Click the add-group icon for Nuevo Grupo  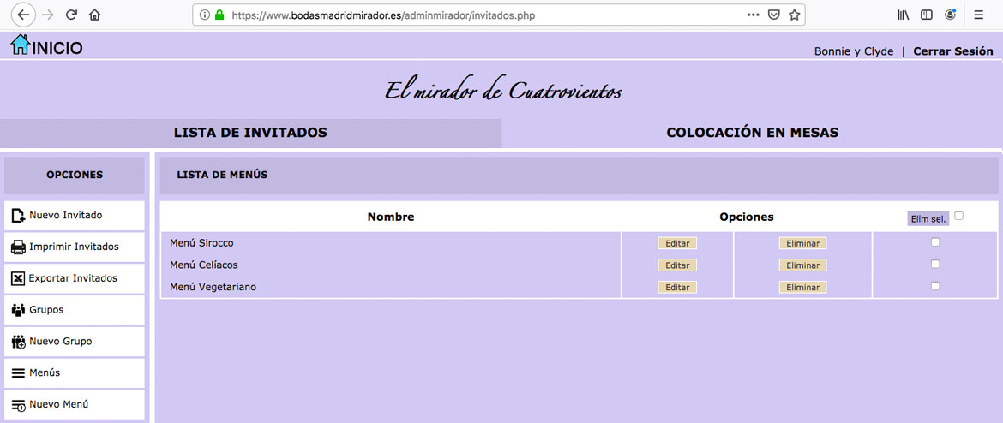pos(19,342)
